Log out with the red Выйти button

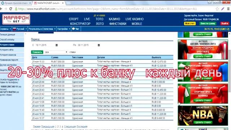click(225, 23)
